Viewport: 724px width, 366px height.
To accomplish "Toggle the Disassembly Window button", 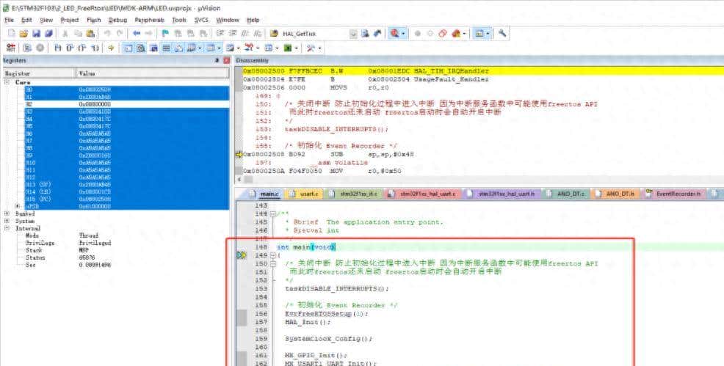I will coord(140,48).
